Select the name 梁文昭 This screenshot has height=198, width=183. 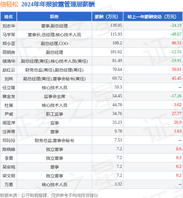click(9, 176)
